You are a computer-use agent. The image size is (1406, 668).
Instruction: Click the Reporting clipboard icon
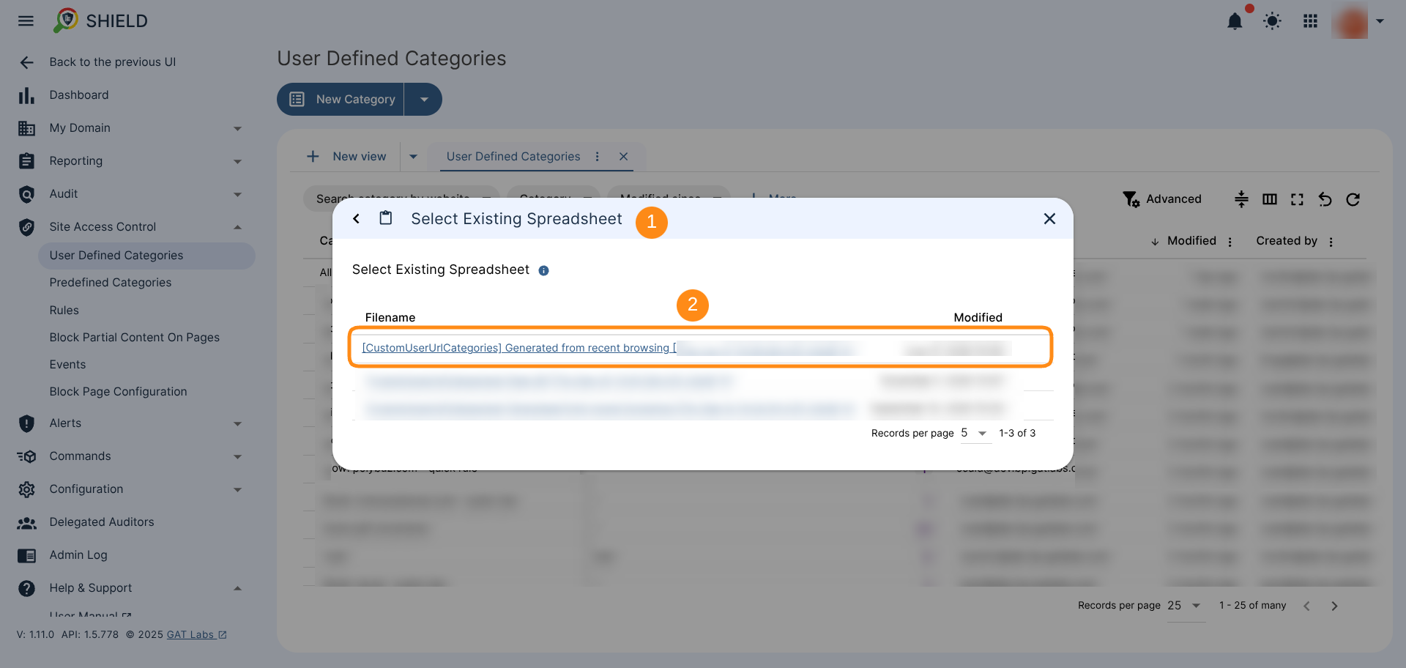click(x=26, y=161)
